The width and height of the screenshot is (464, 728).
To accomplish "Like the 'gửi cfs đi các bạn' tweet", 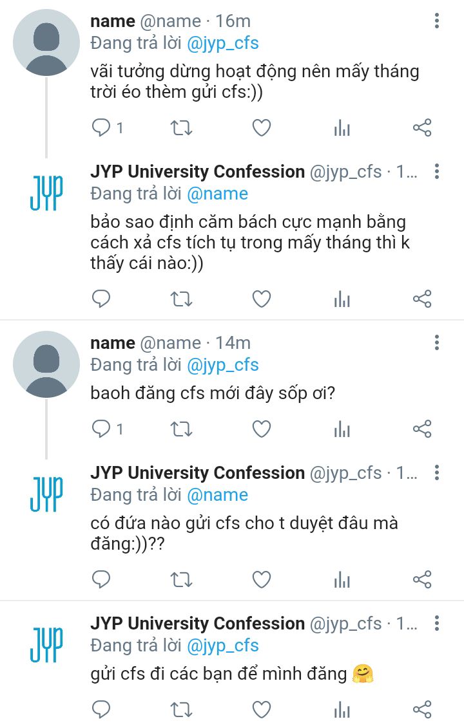I will pos(261,710).
